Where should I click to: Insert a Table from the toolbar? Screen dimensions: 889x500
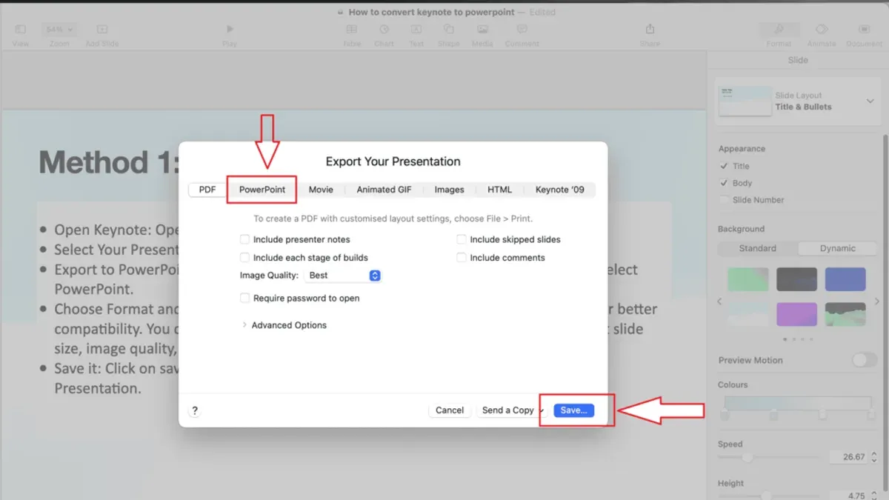click(x=352, y=30)
